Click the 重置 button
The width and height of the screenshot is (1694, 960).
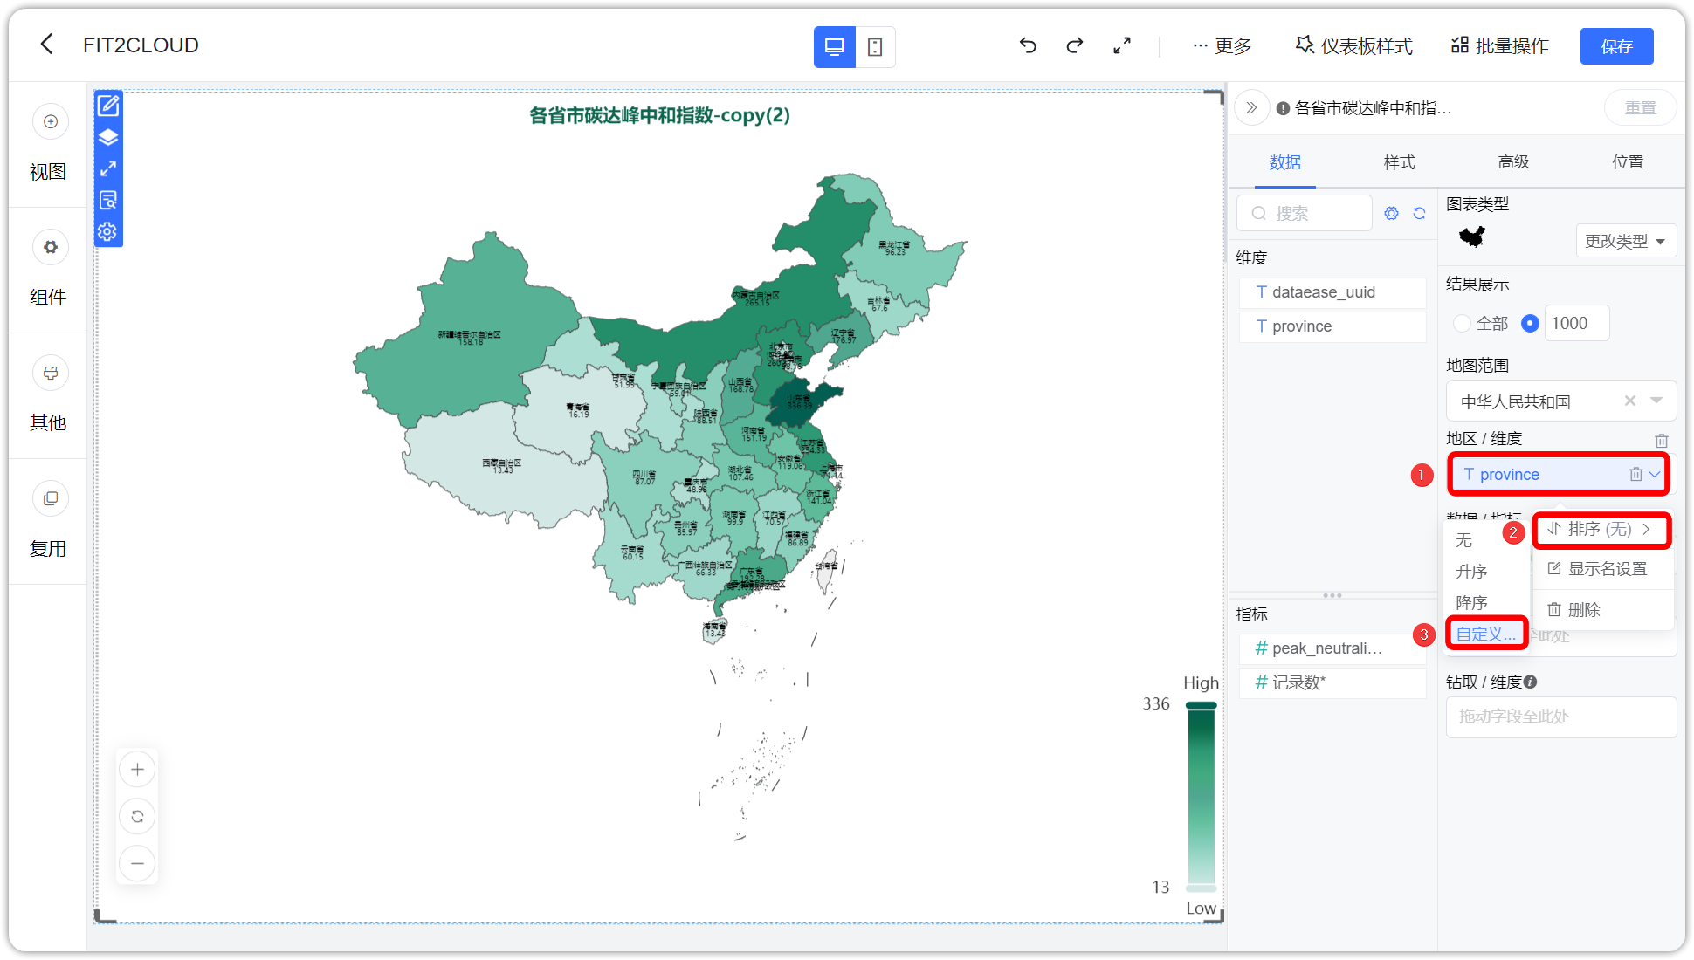[1640, 107]
